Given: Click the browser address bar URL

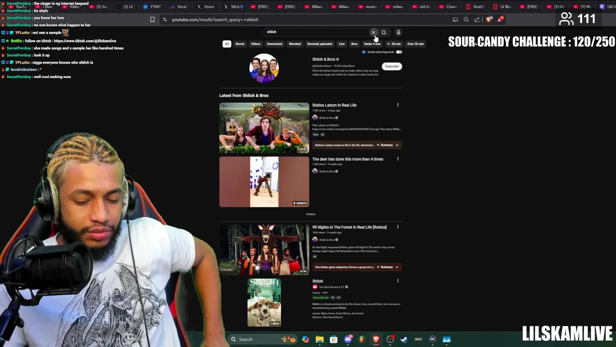Looking at the screenshot, I should click(x=215, y=20).
